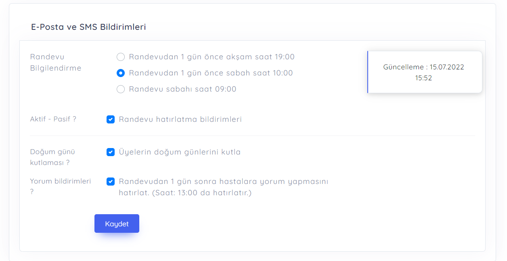Click the Güncelleme 15.07.2022 date text
507x261 pixels.
pos(423,67)
